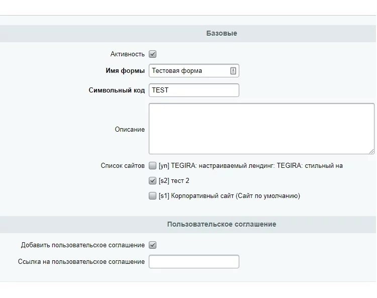Click the [yn] TEGIRA настраиваемый лендинг label
Viewport: 377px width, 298px height.
[250, 166]
